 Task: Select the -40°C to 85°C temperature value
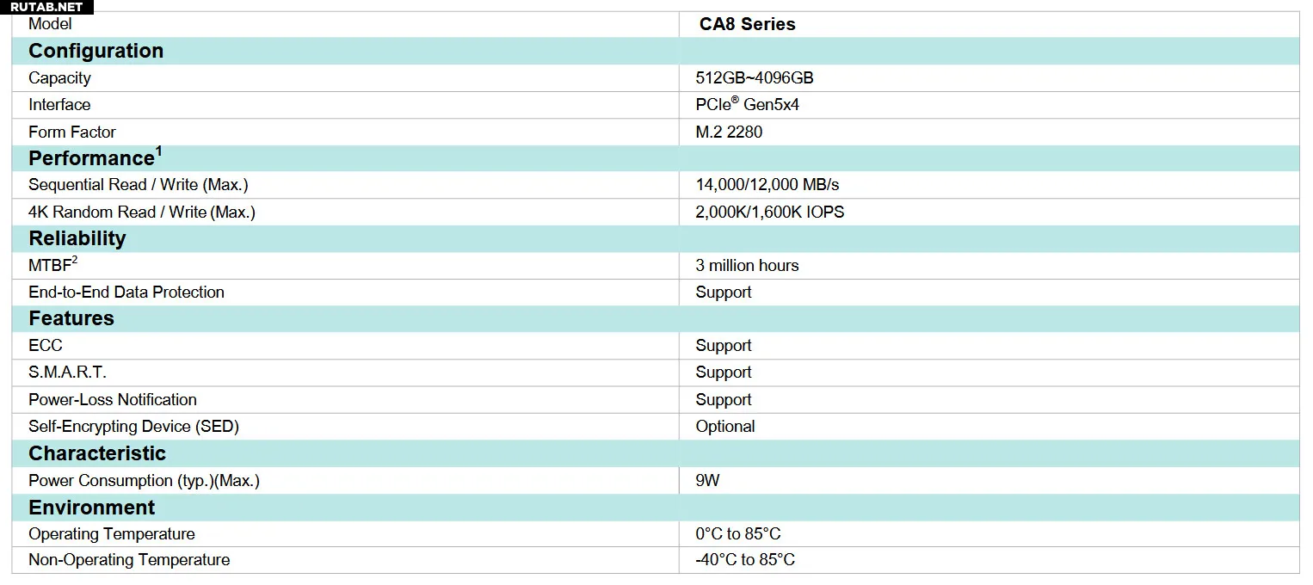(x=745, y=560)
